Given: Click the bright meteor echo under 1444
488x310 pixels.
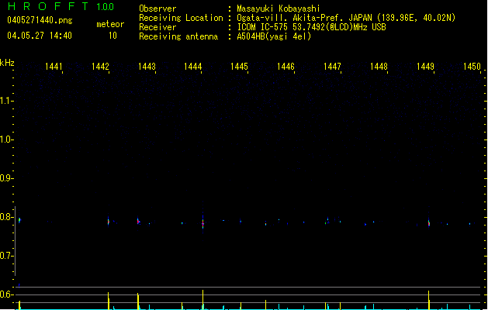Looking at the screenshot, I should click(203, 223).
